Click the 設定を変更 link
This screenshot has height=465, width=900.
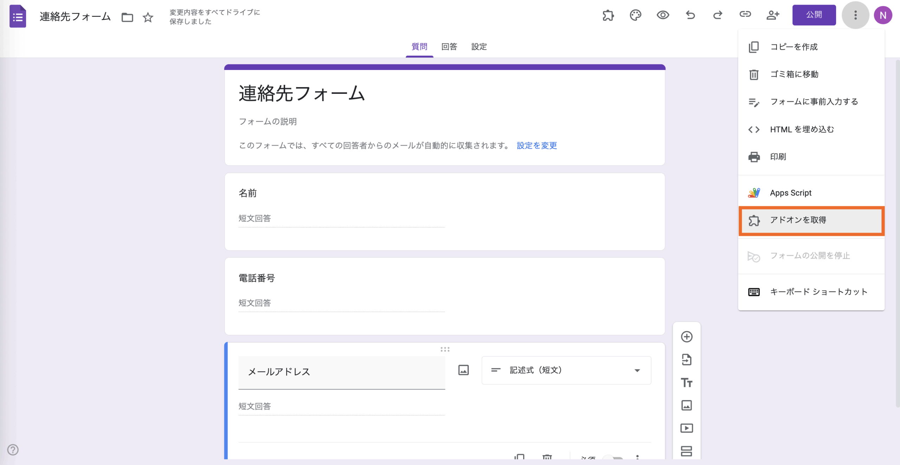[536, 146]
